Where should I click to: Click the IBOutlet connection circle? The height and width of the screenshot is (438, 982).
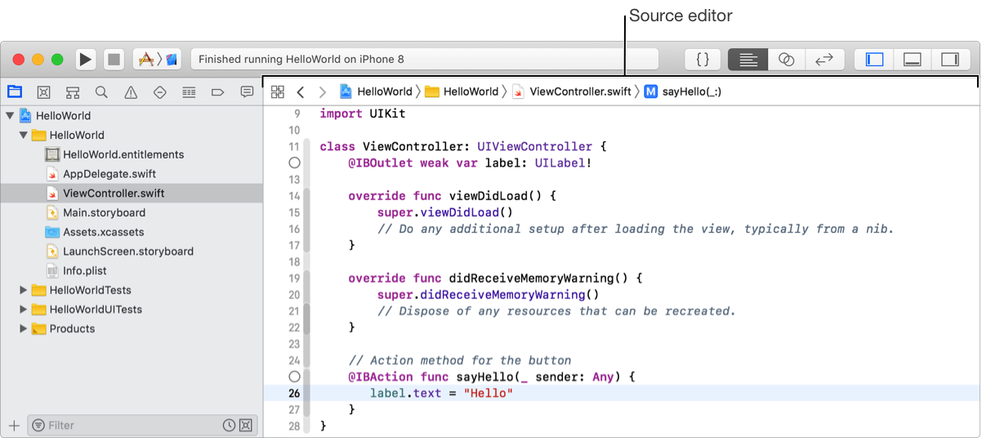pos(295,163)
